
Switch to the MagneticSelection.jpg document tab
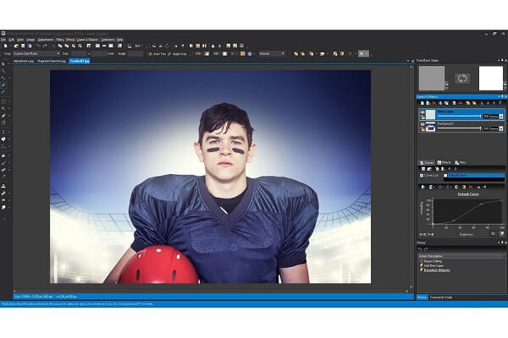tap(52, 61)
